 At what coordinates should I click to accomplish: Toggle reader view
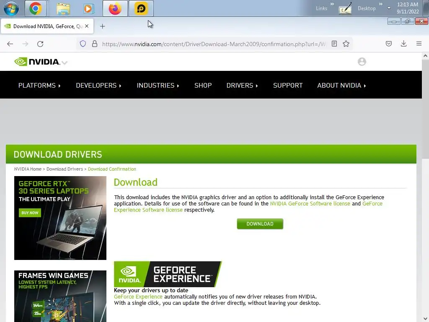coord(334,44)
